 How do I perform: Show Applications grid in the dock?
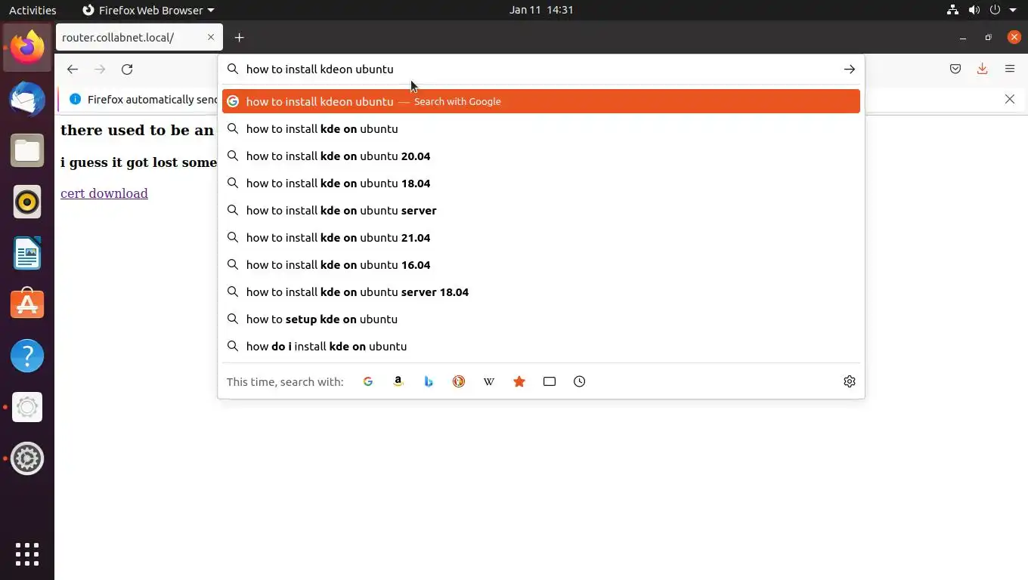[x=27, y=554]
